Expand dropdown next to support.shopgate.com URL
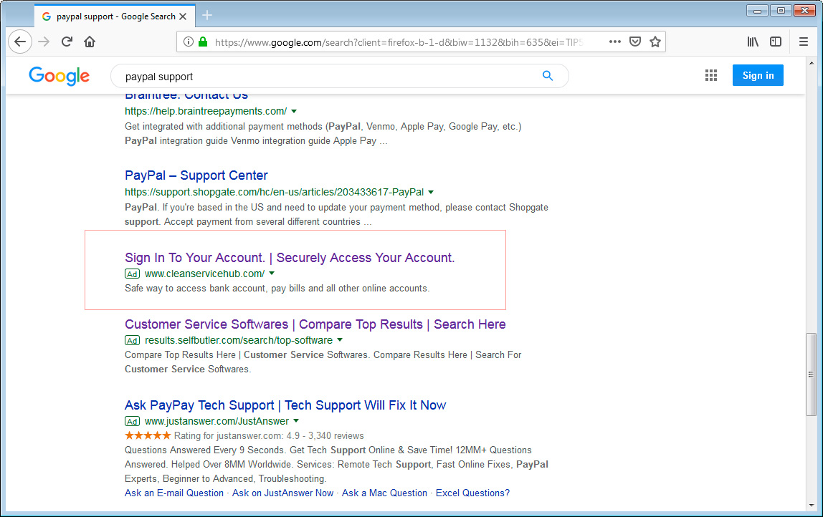This screenshot has height=517, width=823. (x=431, y=192)
